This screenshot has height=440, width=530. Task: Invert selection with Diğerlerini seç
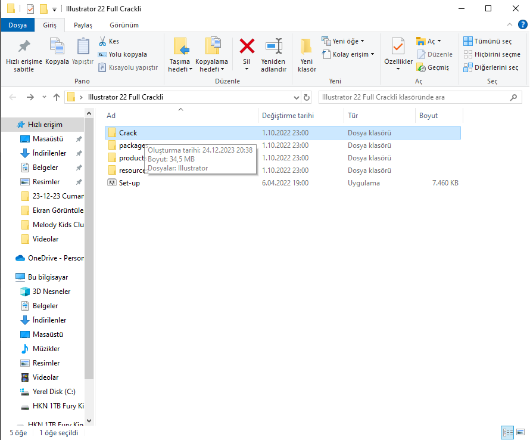(x=491, y=68)
